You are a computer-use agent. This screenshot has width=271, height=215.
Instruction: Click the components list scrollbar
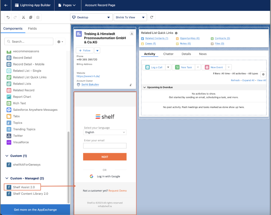(68, 168)
